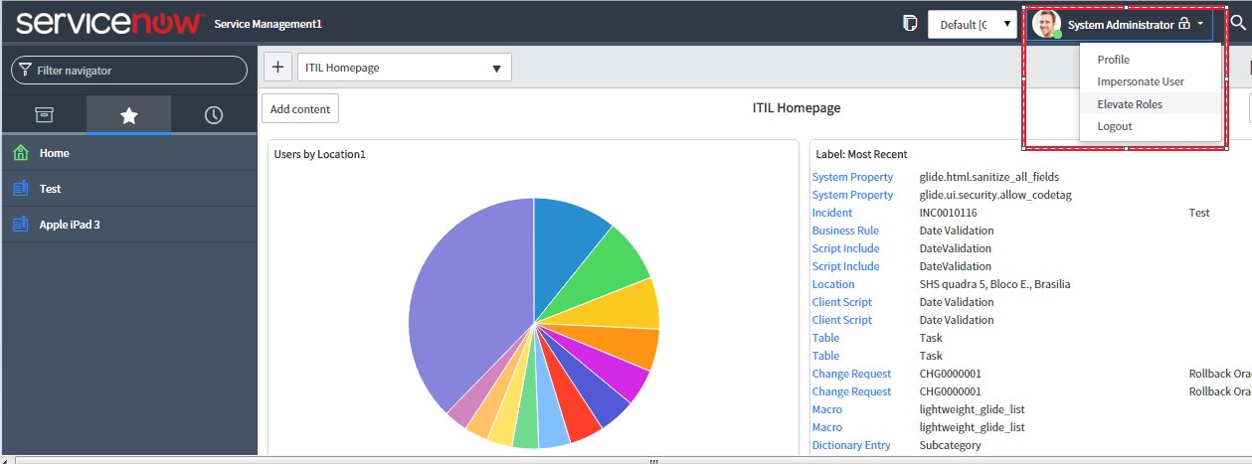Open the Incident link for INC0010116
The height and width of the screenshot is (464, 1252).
[832, 213]
